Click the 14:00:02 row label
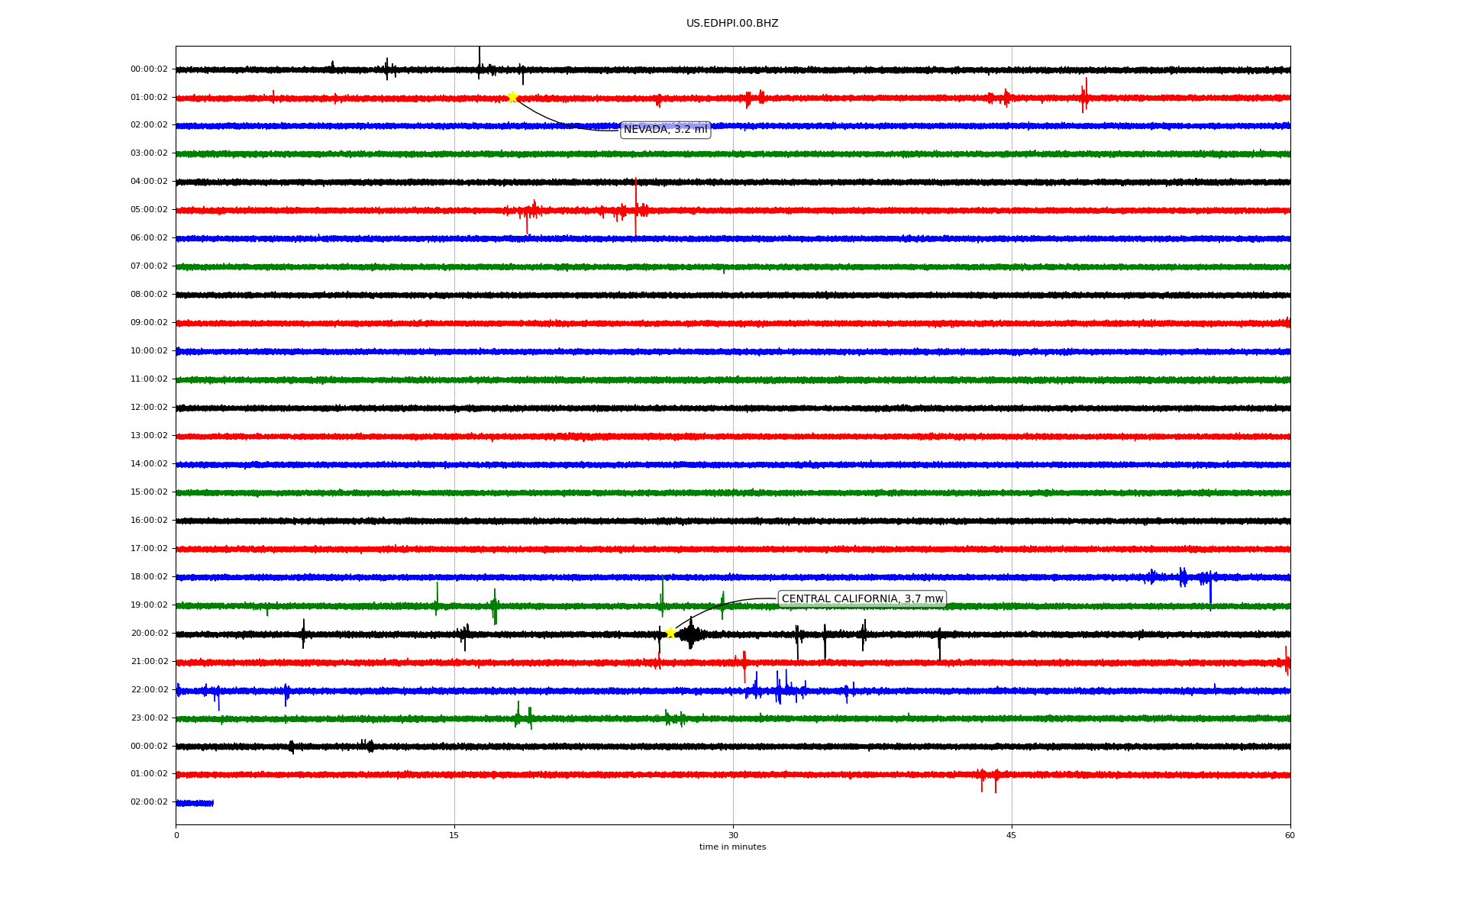 pyautogui.click(x=149, y=464)
